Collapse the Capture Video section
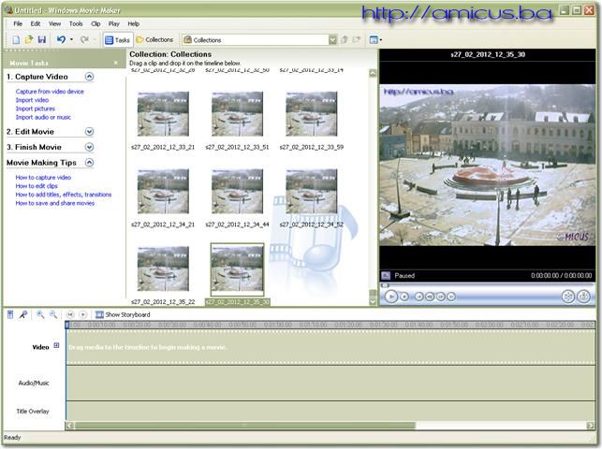 (x=89, y=77)
